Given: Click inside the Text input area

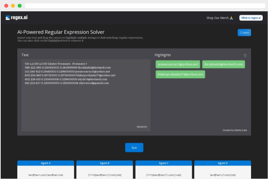Looking at the screenshot, I should (86, 95).
